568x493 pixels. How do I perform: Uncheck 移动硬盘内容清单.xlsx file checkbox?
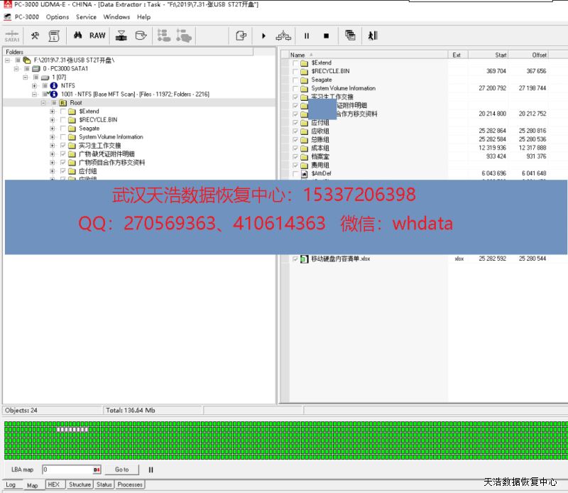click(295, 259)
